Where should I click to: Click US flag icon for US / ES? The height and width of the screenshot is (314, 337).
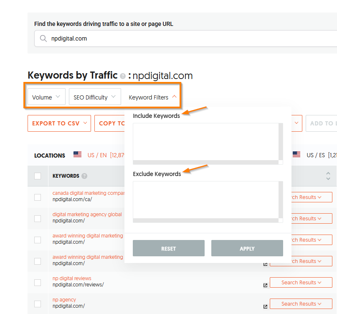tap(296, 154)
